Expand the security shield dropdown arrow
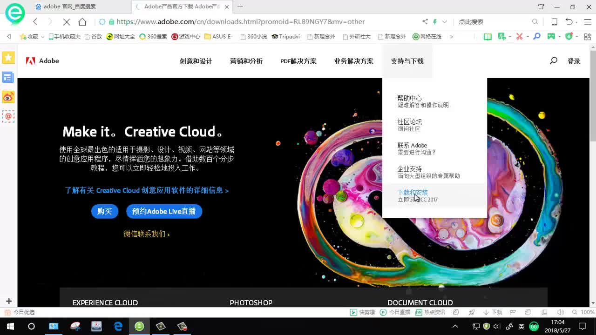Viewport: 596px width, 335px height. coord(577,36)
